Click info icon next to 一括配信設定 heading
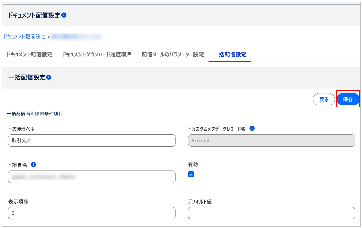The width and height of the screenshot is (362, 228). click(x=49, y=78)
